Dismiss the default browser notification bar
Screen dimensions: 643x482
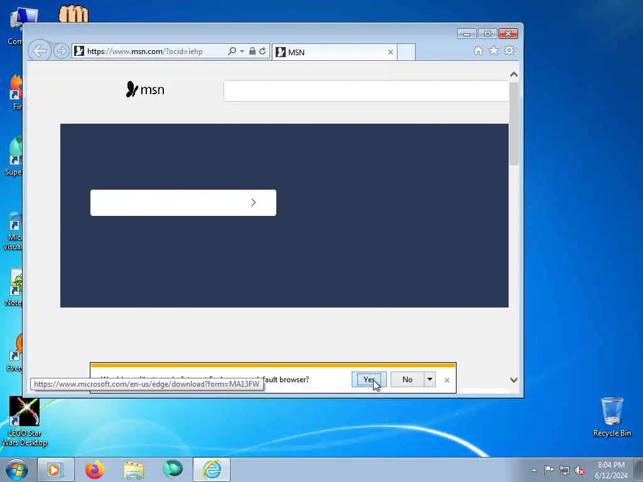[447, 380]
